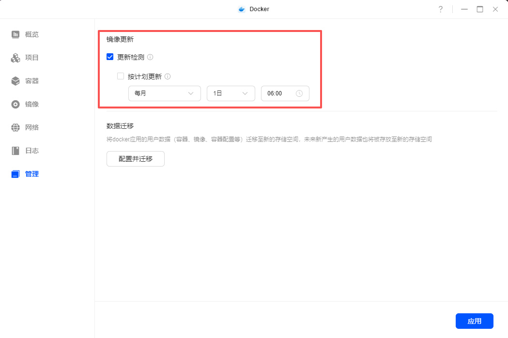508x338 pixels.
Task: Click the blue 应用 button
Action: [x=474, y=321]
